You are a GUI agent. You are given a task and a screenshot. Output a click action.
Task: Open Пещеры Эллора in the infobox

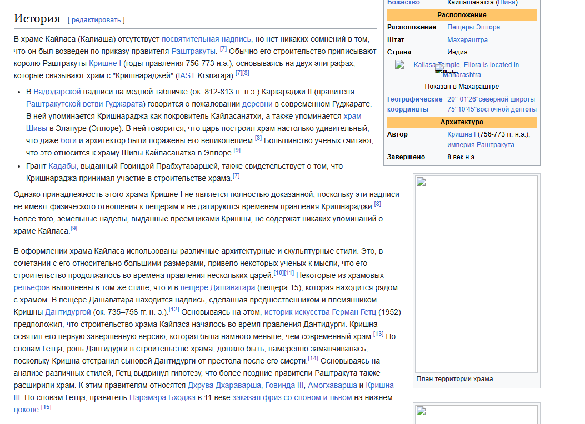(x=473, y=27)
